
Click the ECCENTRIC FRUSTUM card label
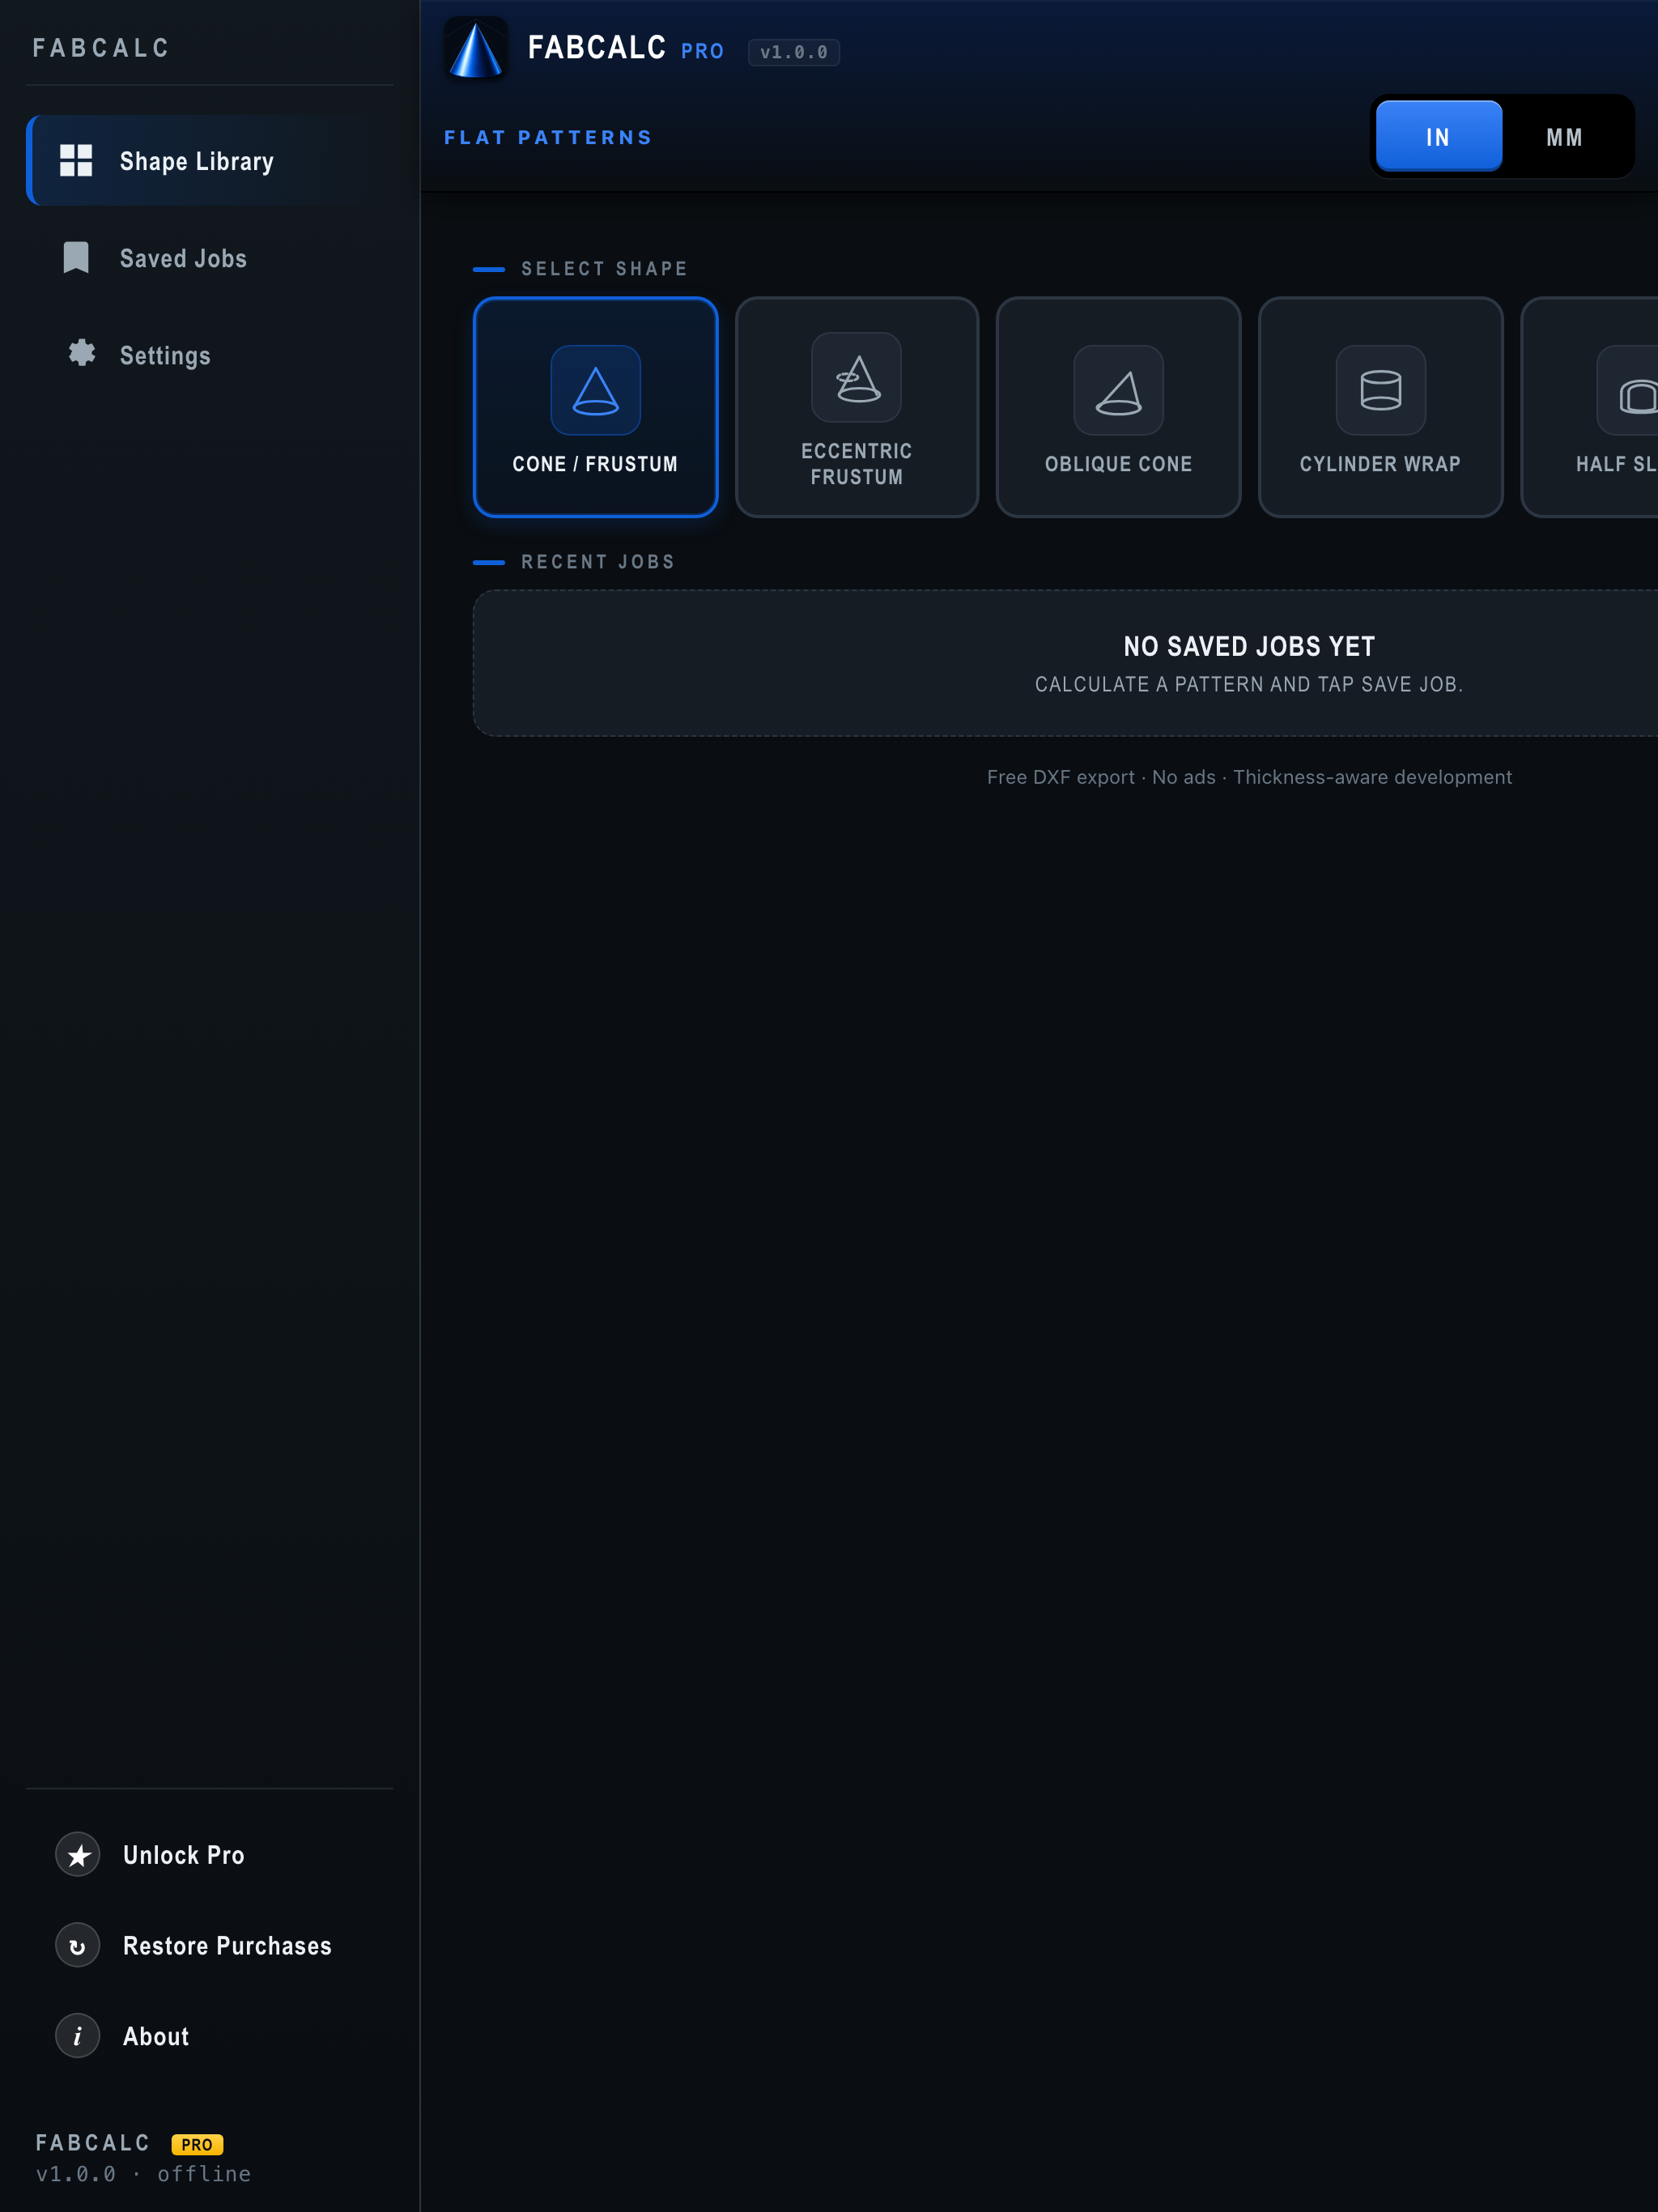tap(857, 464)
